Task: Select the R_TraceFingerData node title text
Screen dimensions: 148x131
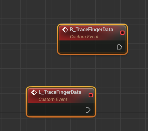Action: pos(91,29)
